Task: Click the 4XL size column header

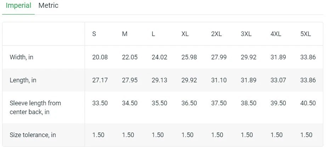Action: point(276,34)
